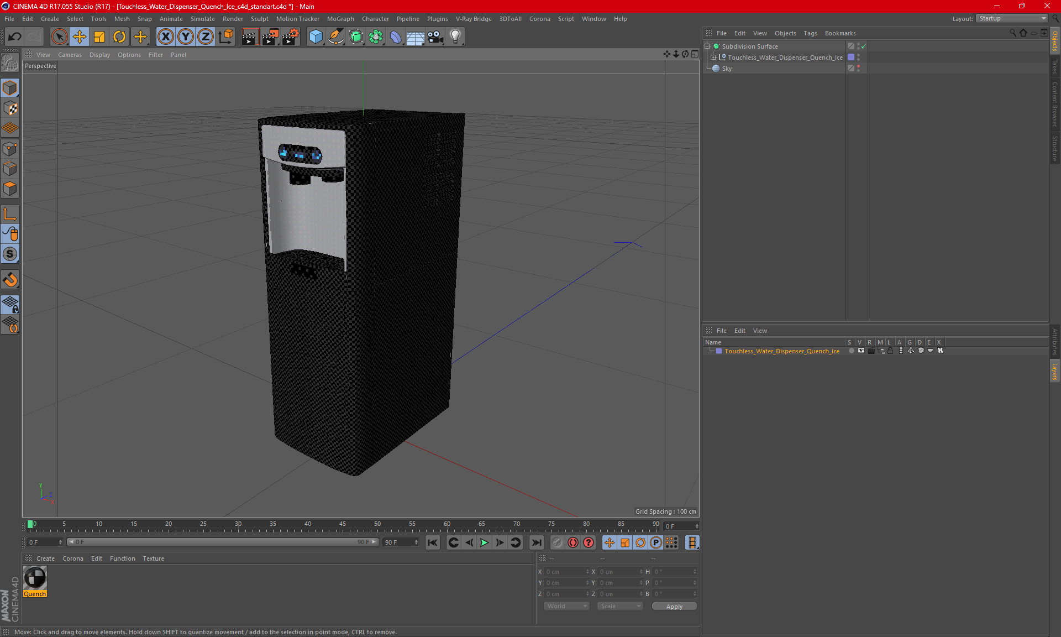
Task: Activate the Rotate tool
Action: pos(119,36)
